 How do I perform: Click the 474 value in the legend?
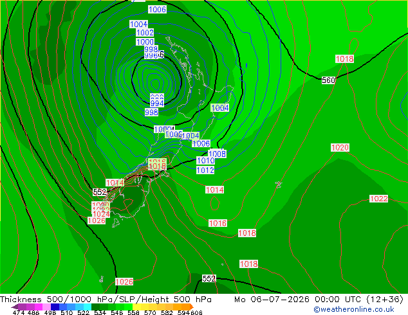(19, 312)
